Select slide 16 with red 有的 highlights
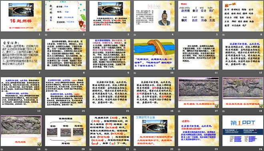This screenshot has width=264, height=151. tap(154, 93)
